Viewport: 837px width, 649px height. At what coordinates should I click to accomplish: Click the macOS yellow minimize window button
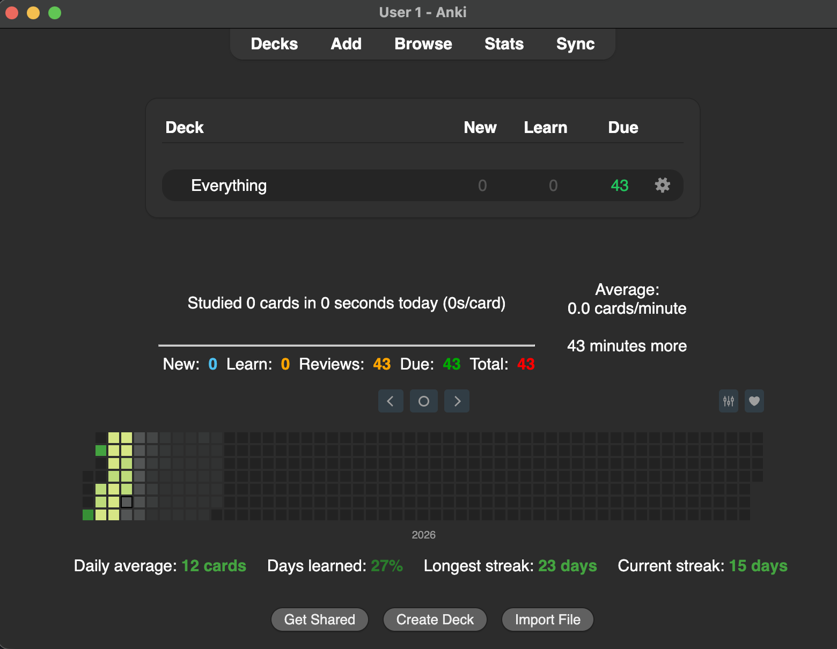33,12
